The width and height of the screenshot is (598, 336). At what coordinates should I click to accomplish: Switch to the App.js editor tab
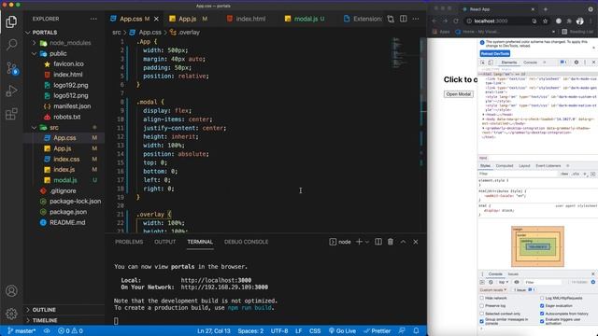point(188,19)
